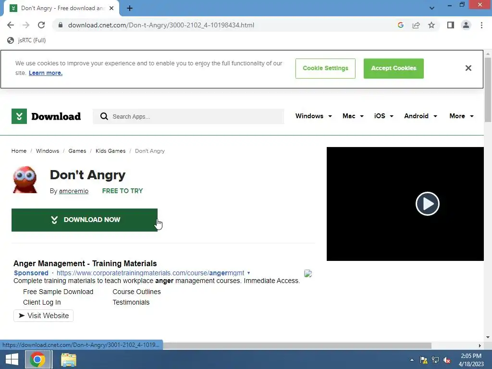Click scroll right arrow

click(x=480, y=346)
